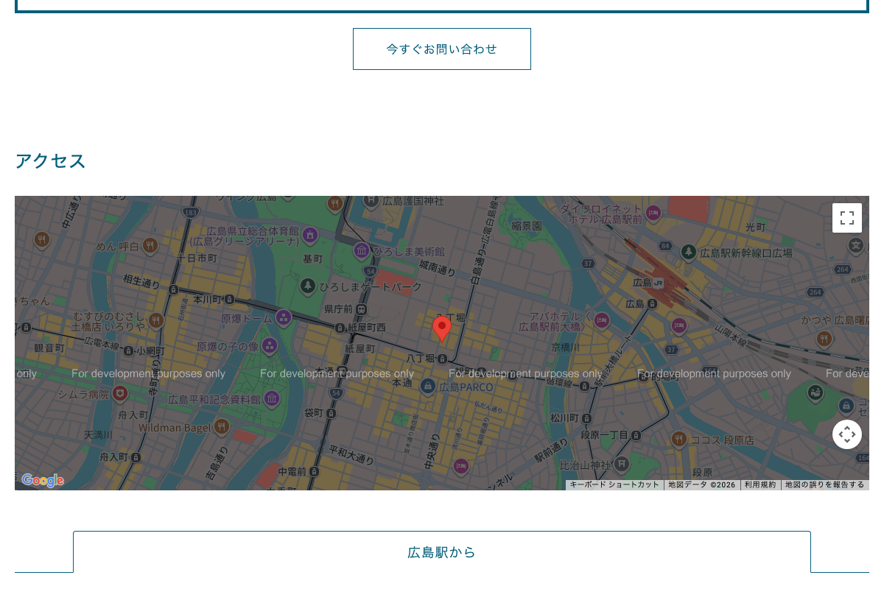This screenshot has height=589, width=884.
Task: Click the cafe icon for Wildman Bagel
Action: point(221,427)
